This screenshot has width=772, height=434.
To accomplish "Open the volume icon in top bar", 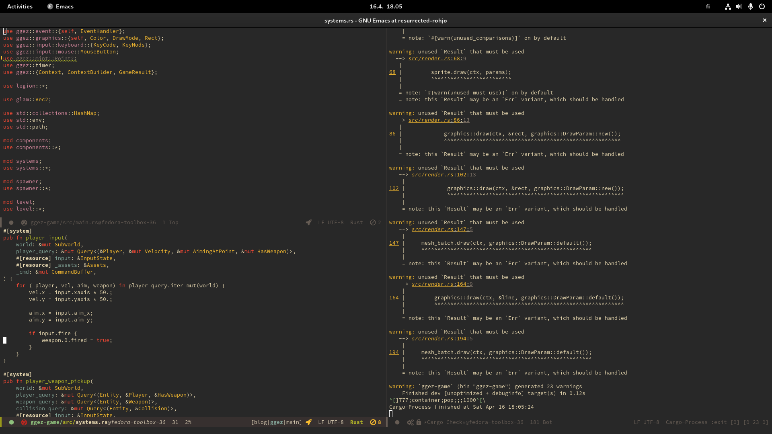I will click(x=739, y=6).
